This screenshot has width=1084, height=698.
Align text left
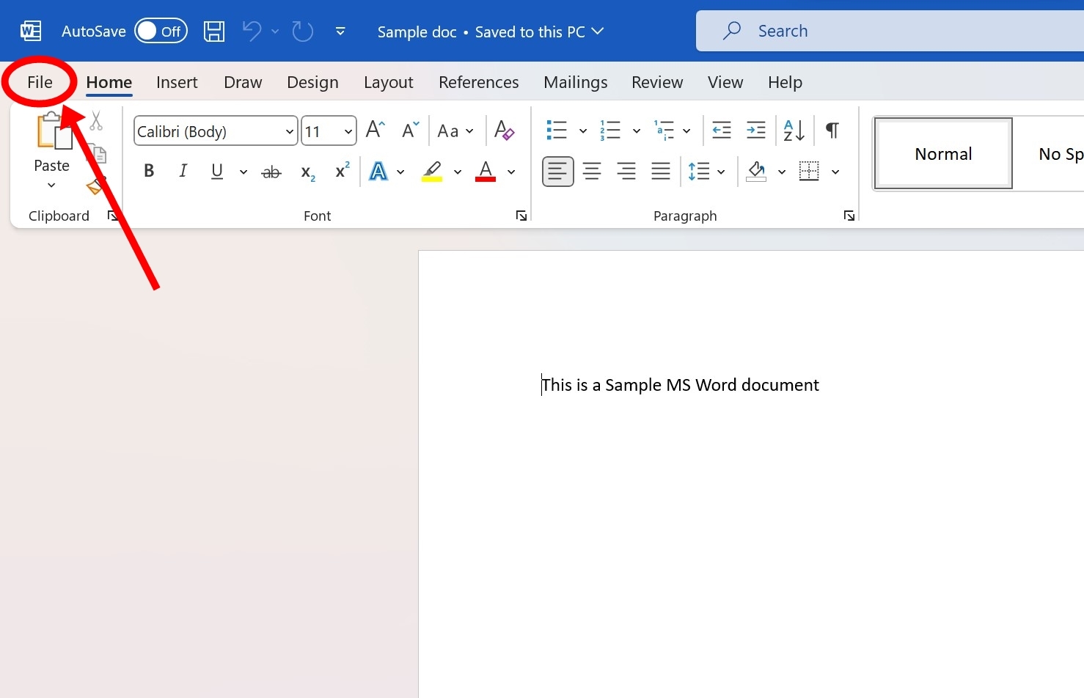point(557,172)
